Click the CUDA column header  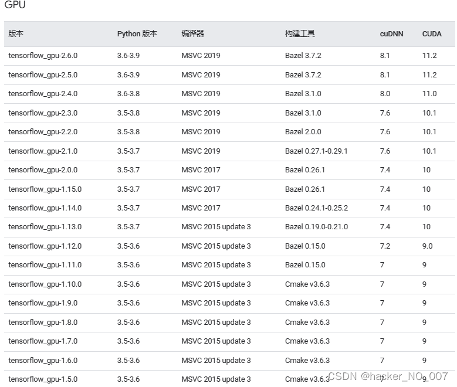pyautogui.click(x=432, y=34)
